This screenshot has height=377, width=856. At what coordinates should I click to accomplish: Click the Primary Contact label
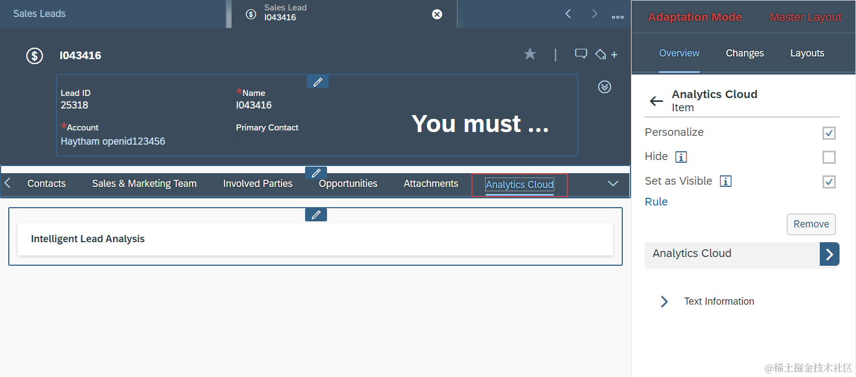[x=267, y=128]
